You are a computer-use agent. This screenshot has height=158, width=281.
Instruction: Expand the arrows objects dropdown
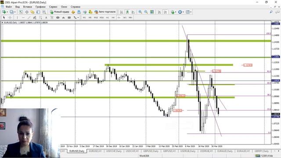pyautogui.click(x=78, y=18)
